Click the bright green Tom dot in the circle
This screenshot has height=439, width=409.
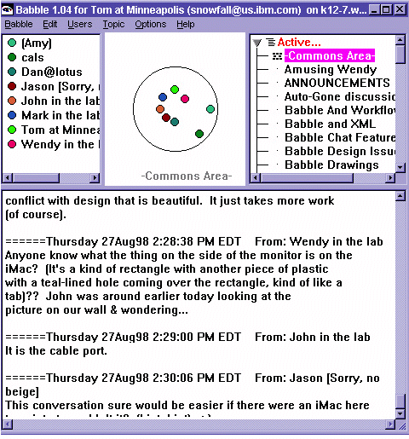[175, 90]
